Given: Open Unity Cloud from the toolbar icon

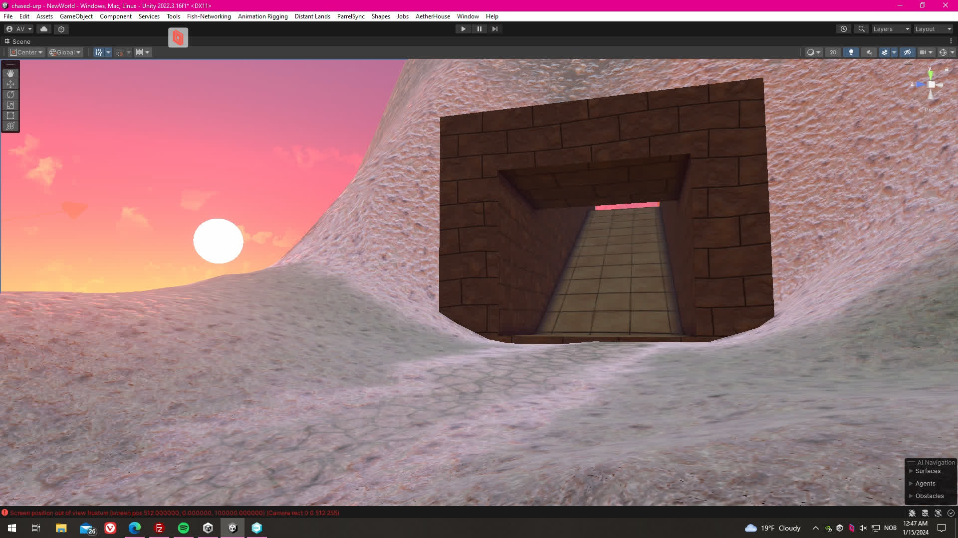Looking at the screenshot, I should coord(44,29).
